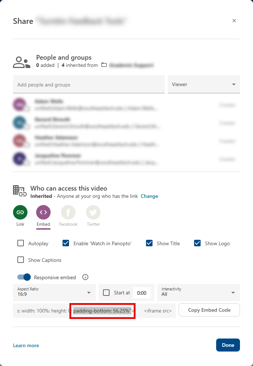The image size is (253, 366).
Task: Select the Embed share icon
Action: coord(43,212)
